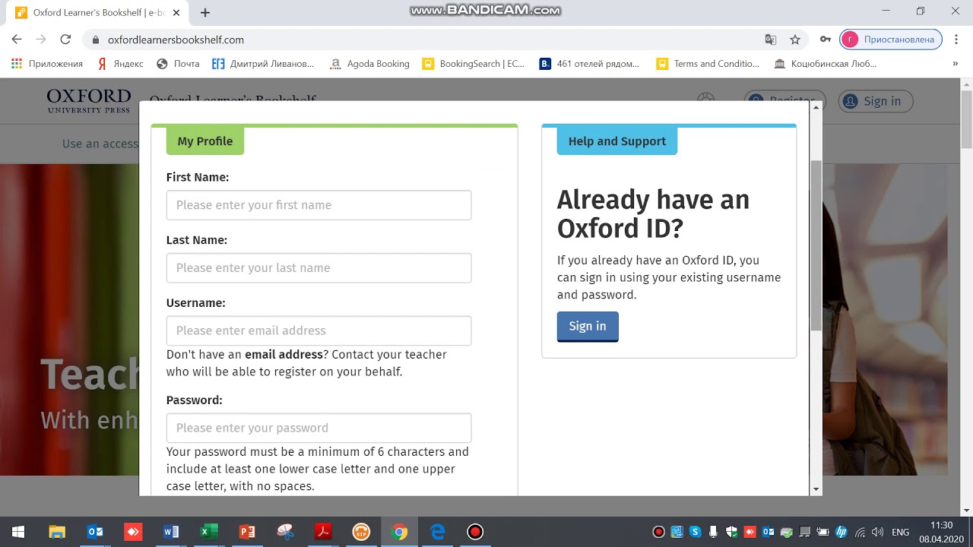
Task: Click the header Sign in button
Action: point(876,101)
